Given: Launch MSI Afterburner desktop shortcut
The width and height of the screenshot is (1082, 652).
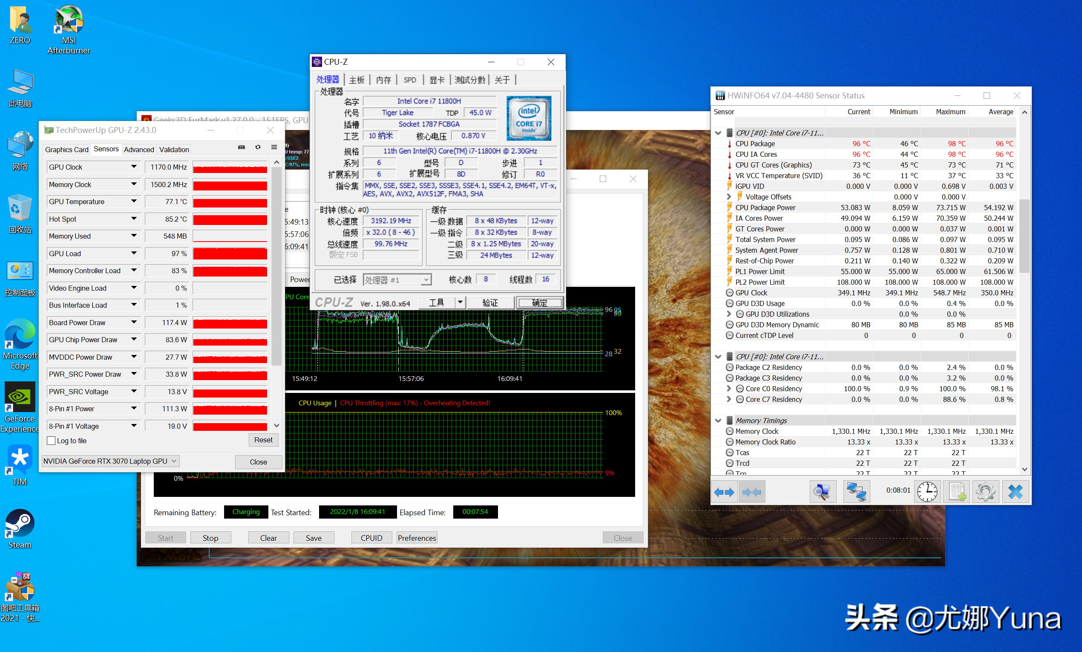Looking at the screenshot, I should (69, 29).
